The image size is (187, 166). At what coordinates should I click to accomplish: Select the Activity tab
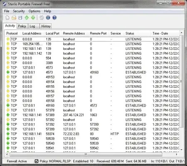point(10,26)
